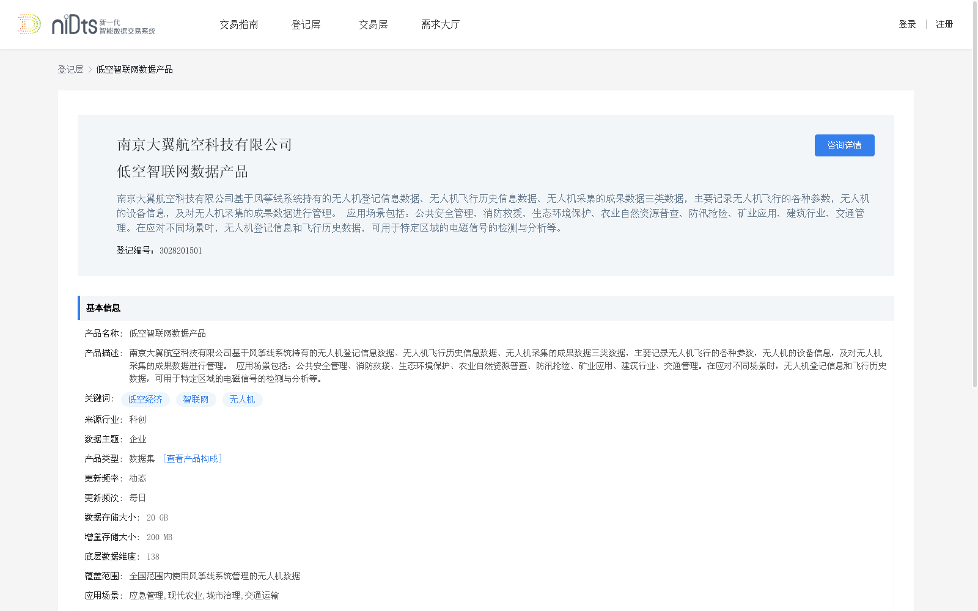Screen dimensions: 978x611
Task: Click product type value 数据集
Action: (142, 459)
